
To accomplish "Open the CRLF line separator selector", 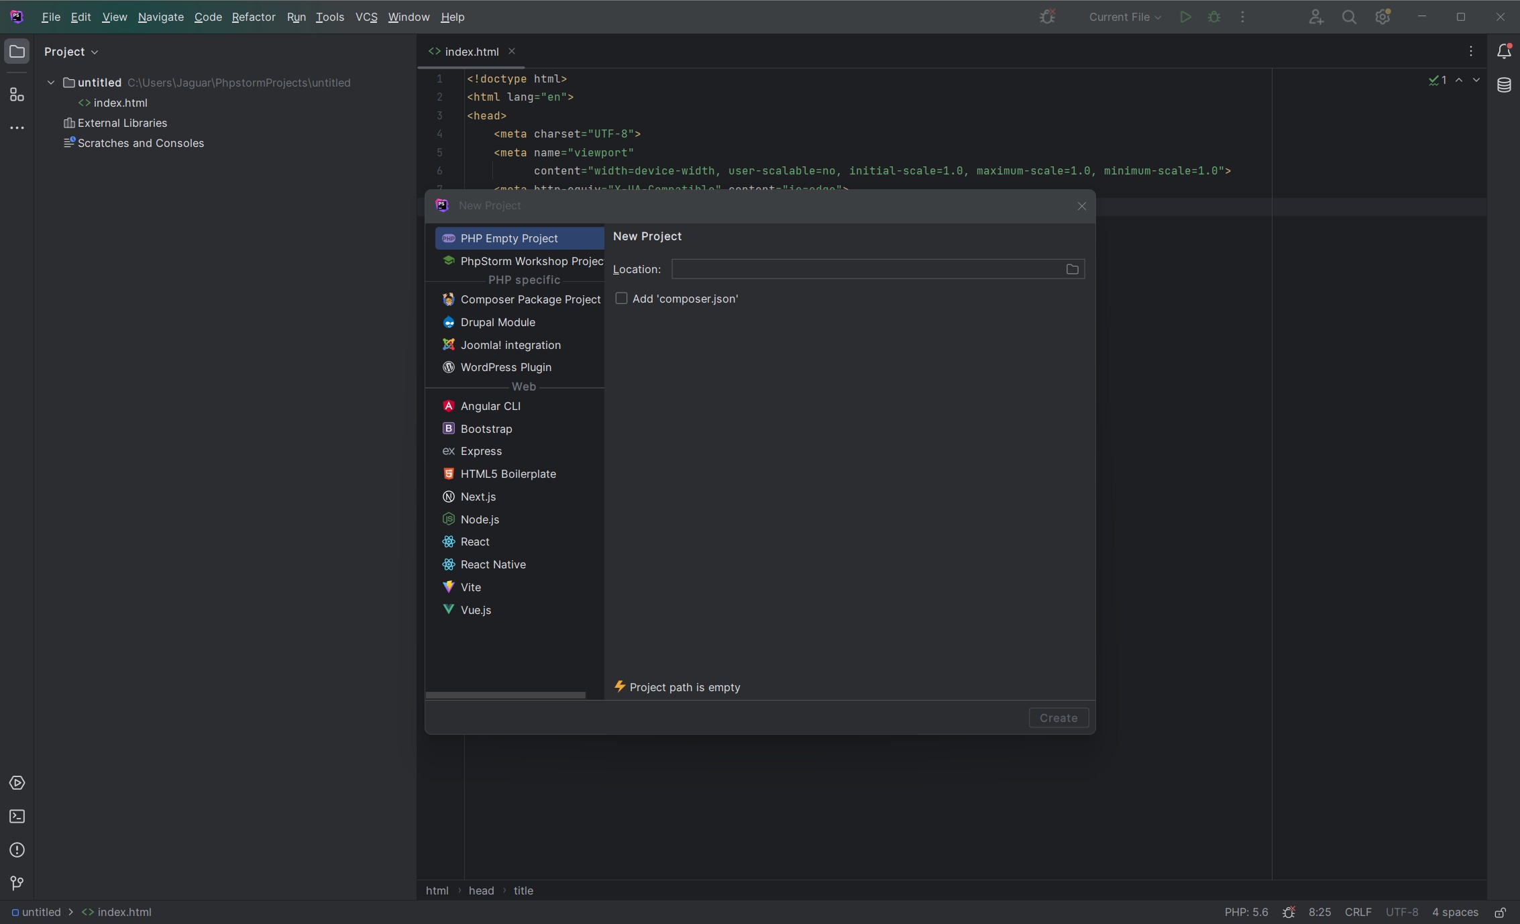I will (x=1358, y=912).
